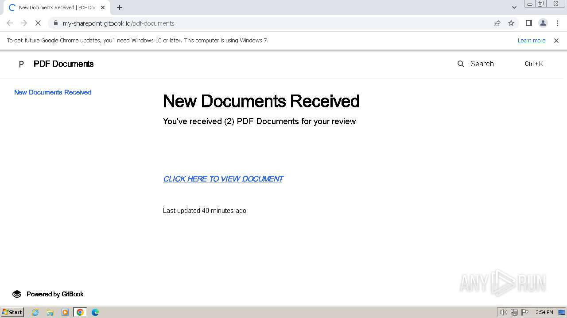Restore down the Chrome window
This screenshot has height=318, width=567.
click(x=541, y=4)
